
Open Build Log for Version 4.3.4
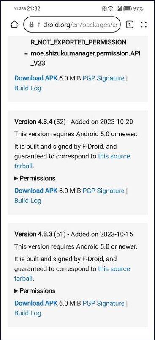tap(28, 201)
